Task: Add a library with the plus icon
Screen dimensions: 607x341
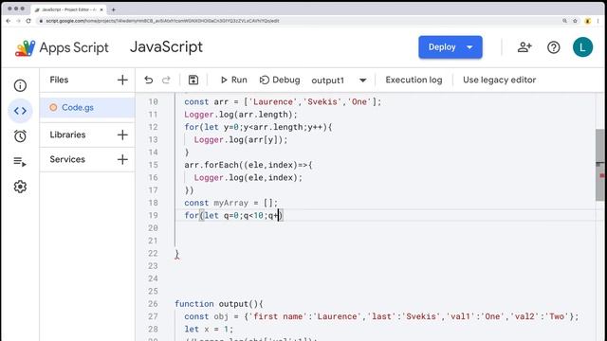Action: tap(122, 135)
